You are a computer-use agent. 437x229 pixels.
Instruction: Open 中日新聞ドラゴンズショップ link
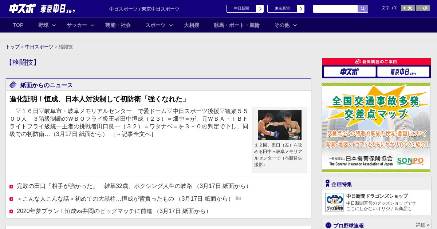tap(377, 196)
